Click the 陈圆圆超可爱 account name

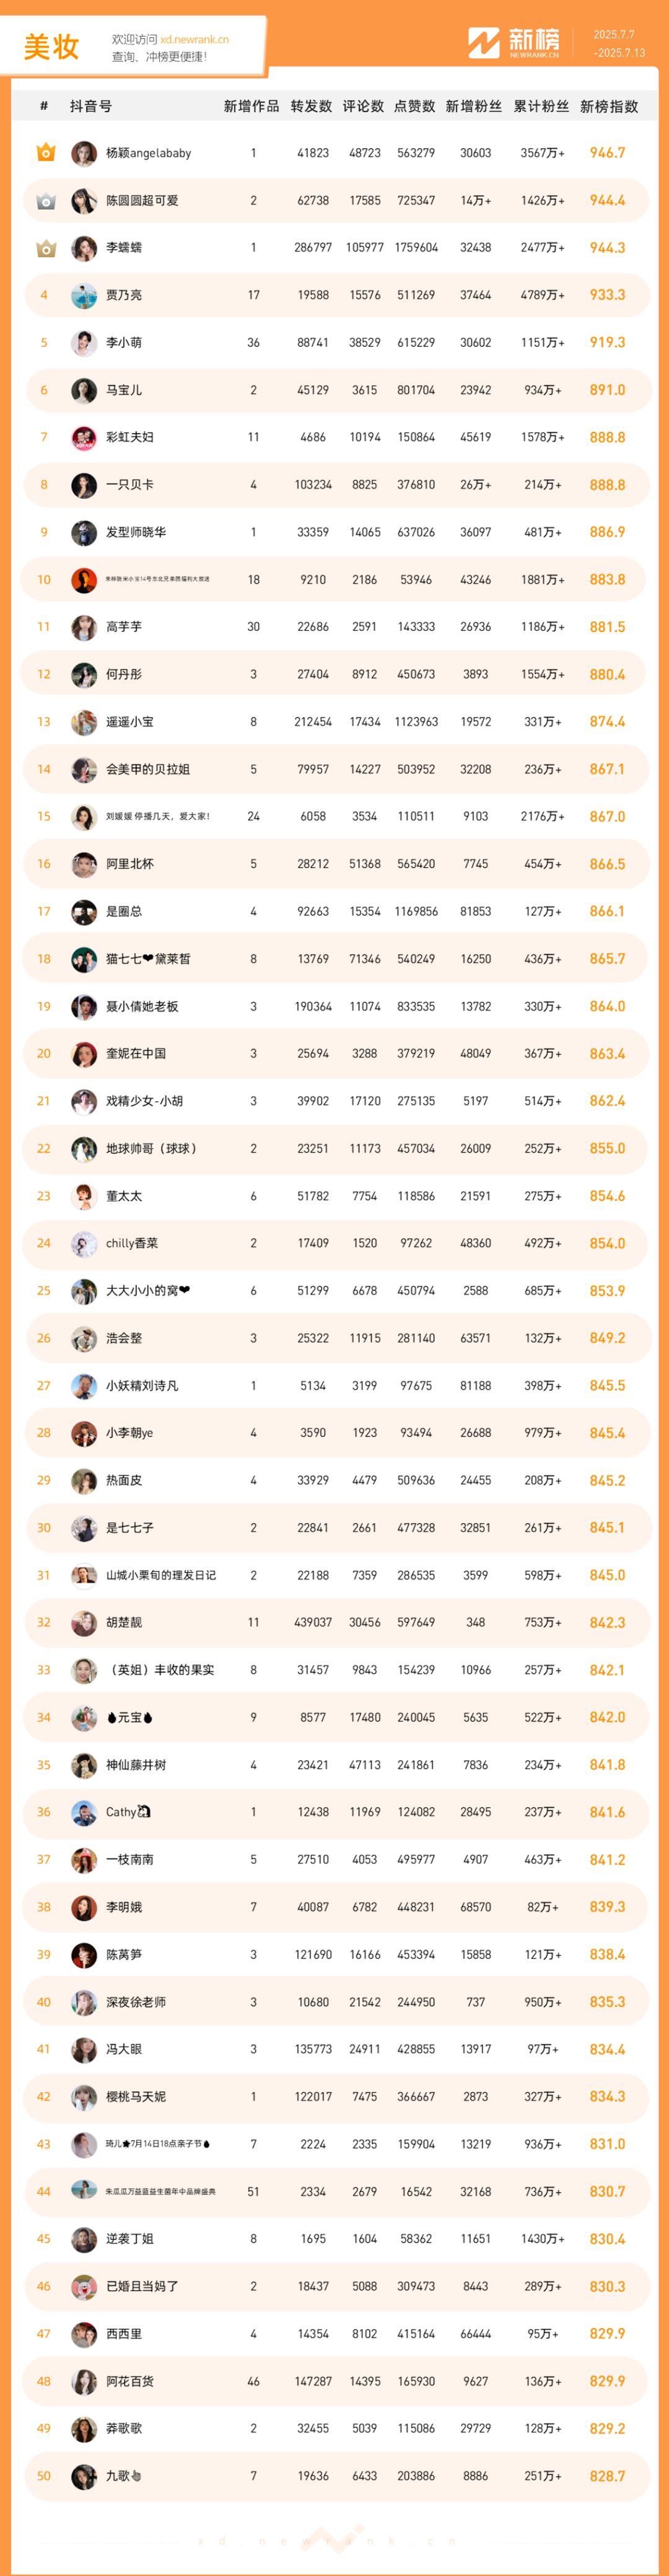pyautogui.click(x=142, y=201)
